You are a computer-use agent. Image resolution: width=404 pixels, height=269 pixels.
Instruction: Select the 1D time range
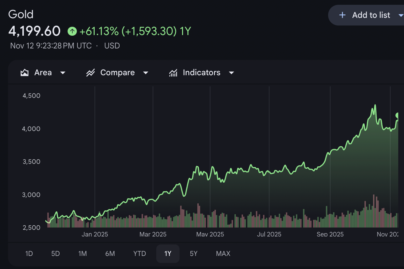pyautogui.click(x=29, y=254)
